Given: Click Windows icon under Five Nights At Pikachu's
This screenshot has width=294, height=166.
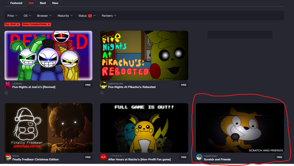Looking at the screenshot, I should (102, 93).
